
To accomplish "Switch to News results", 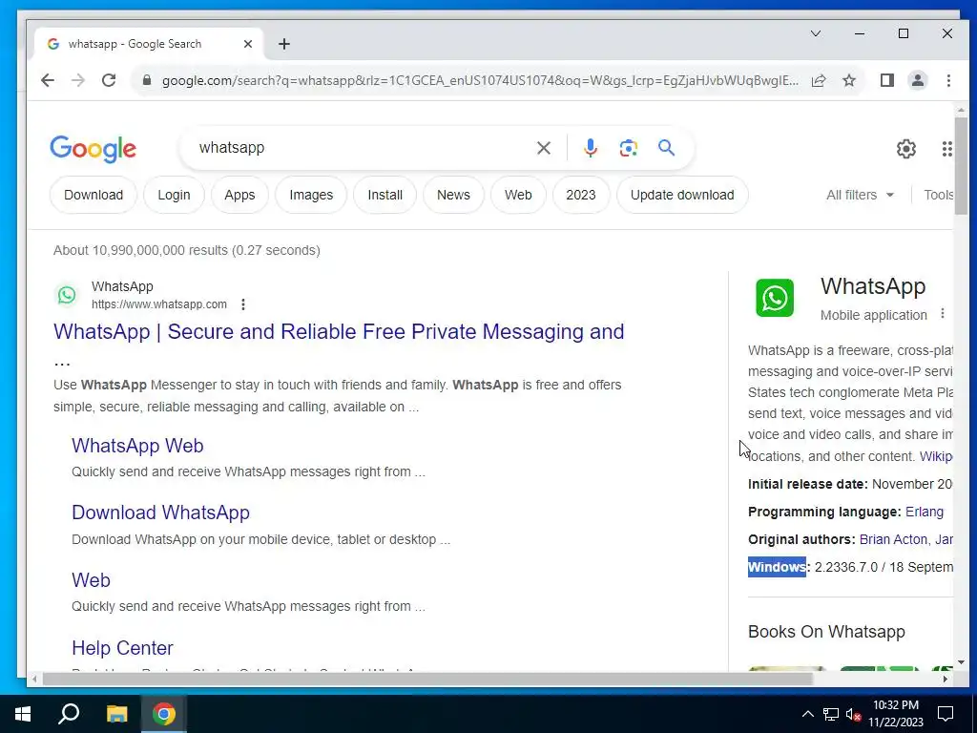I will (x=453, y=195).
